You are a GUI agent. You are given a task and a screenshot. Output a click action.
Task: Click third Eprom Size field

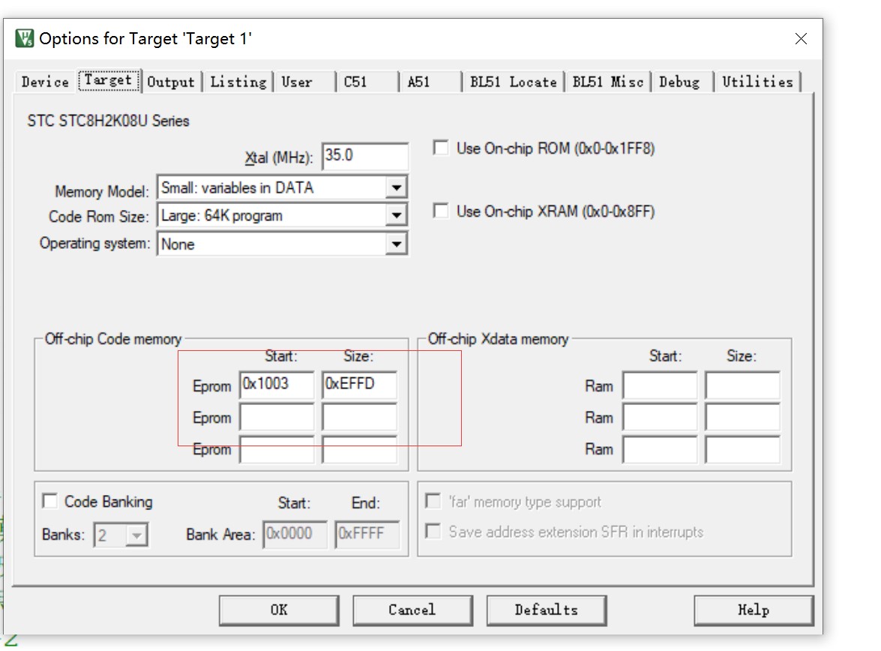pyautogui.click(x=359, y=449)
